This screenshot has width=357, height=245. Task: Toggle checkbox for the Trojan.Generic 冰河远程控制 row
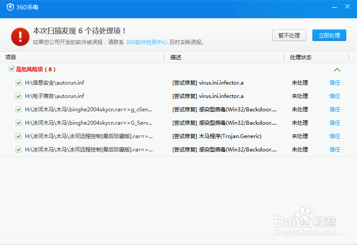coord(19,136)
